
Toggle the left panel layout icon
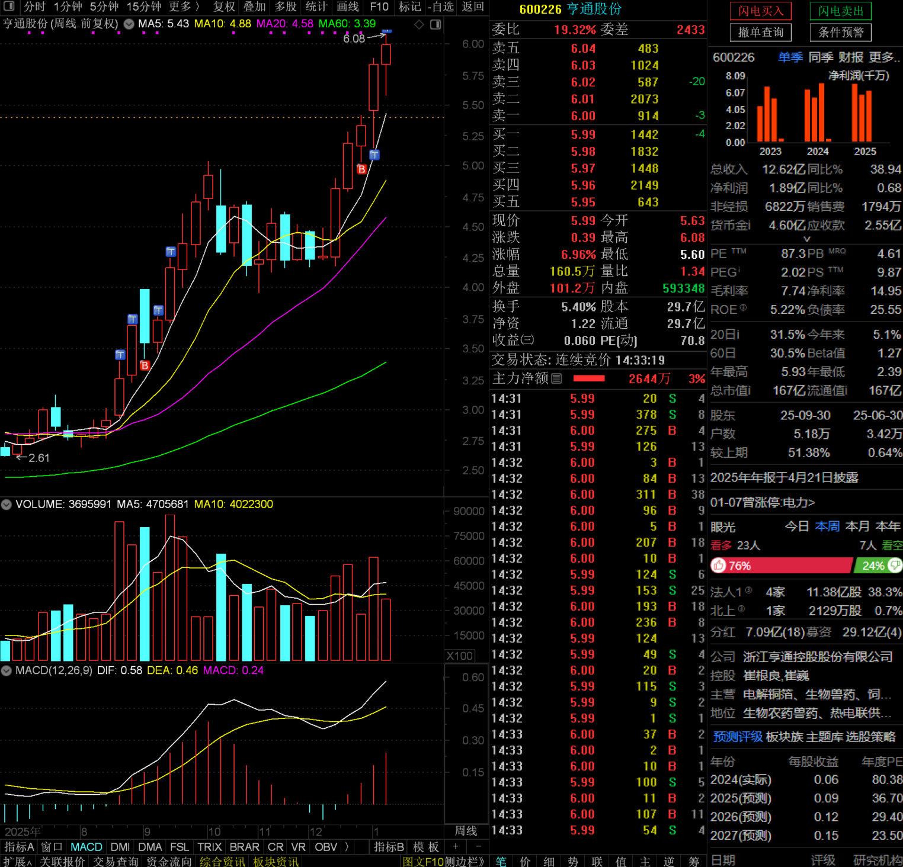click(9, 7)
